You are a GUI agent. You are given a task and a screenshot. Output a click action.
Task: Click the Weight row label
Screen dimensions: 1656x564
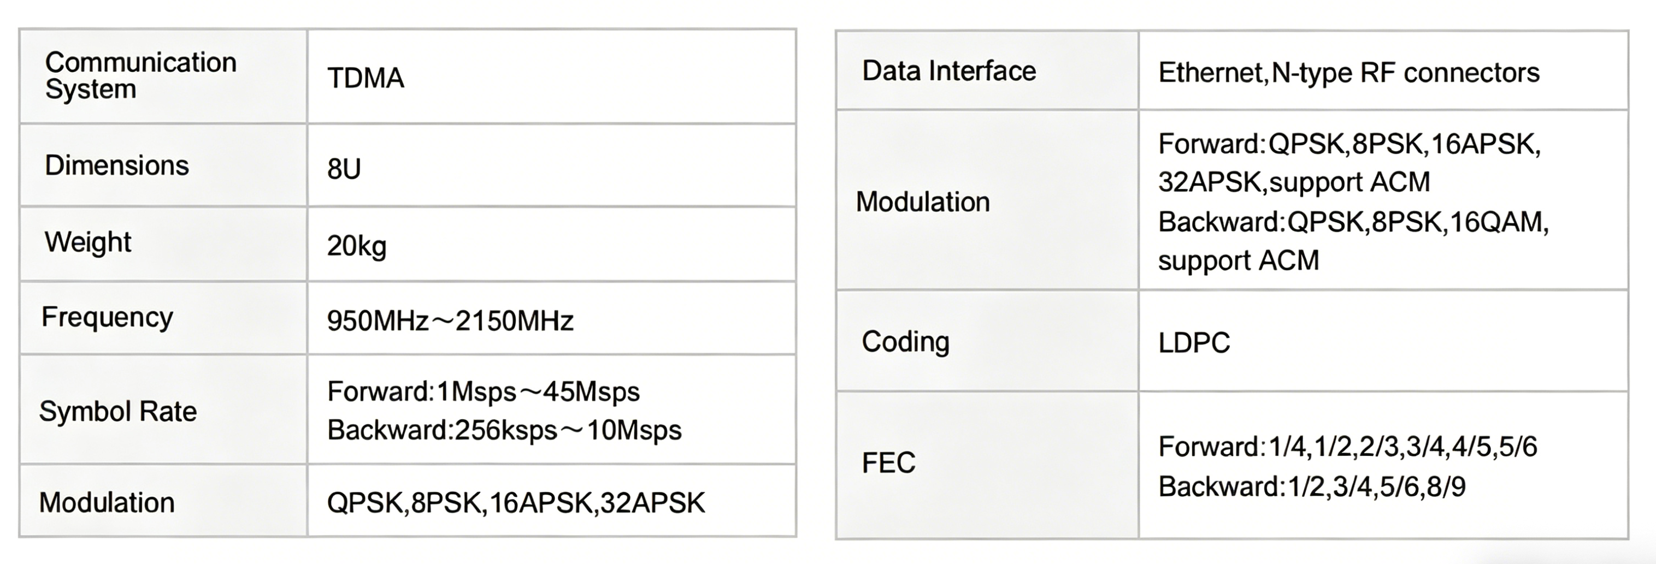(88, 243)
